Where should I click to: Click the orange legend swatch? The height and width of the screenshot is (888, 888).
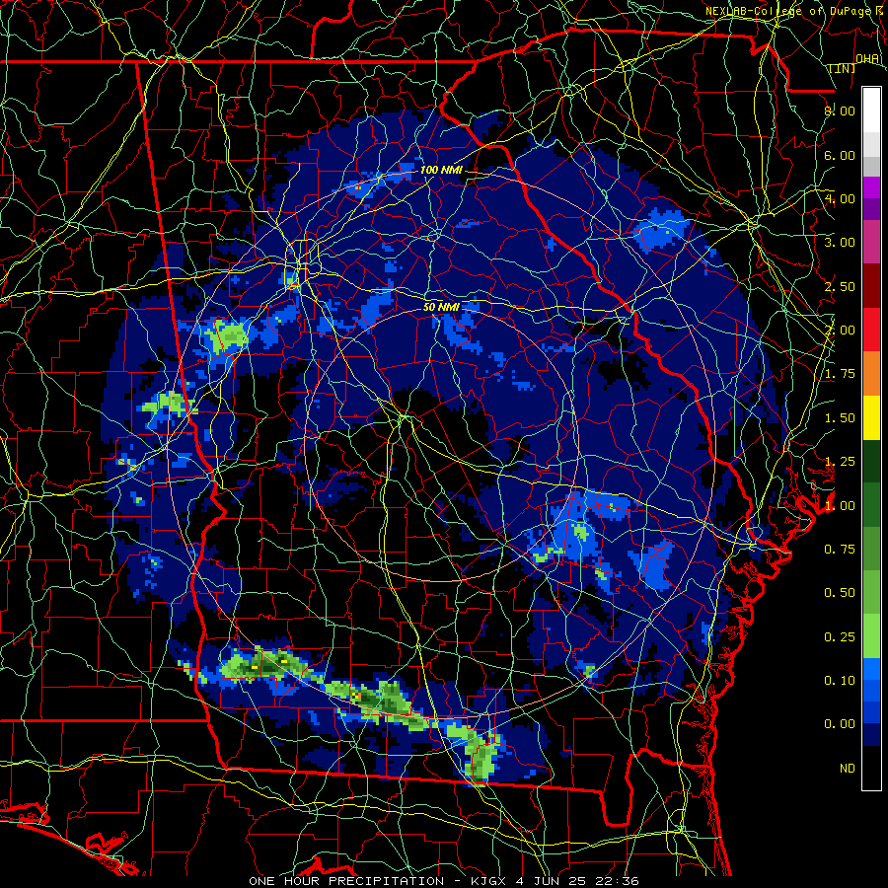pos(871,374)
